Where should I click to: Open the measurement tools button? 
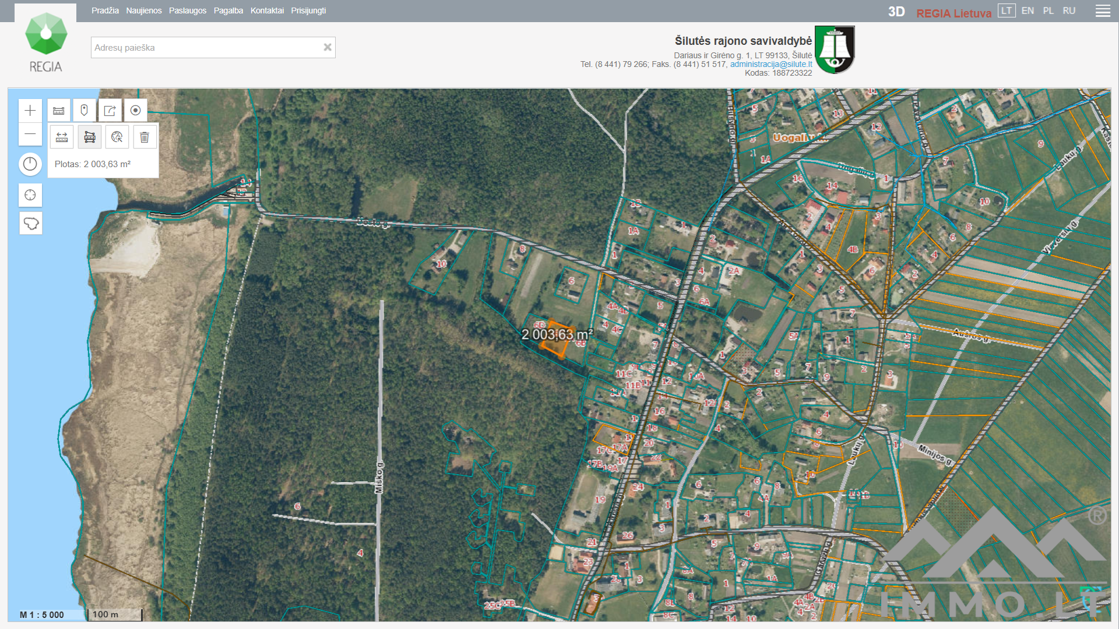59,111
